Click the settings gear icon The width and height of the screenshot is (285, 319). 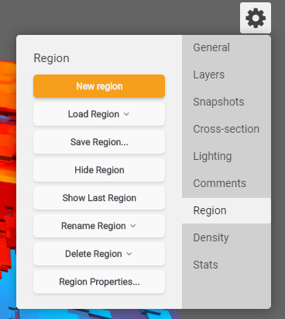pos(256,18)
